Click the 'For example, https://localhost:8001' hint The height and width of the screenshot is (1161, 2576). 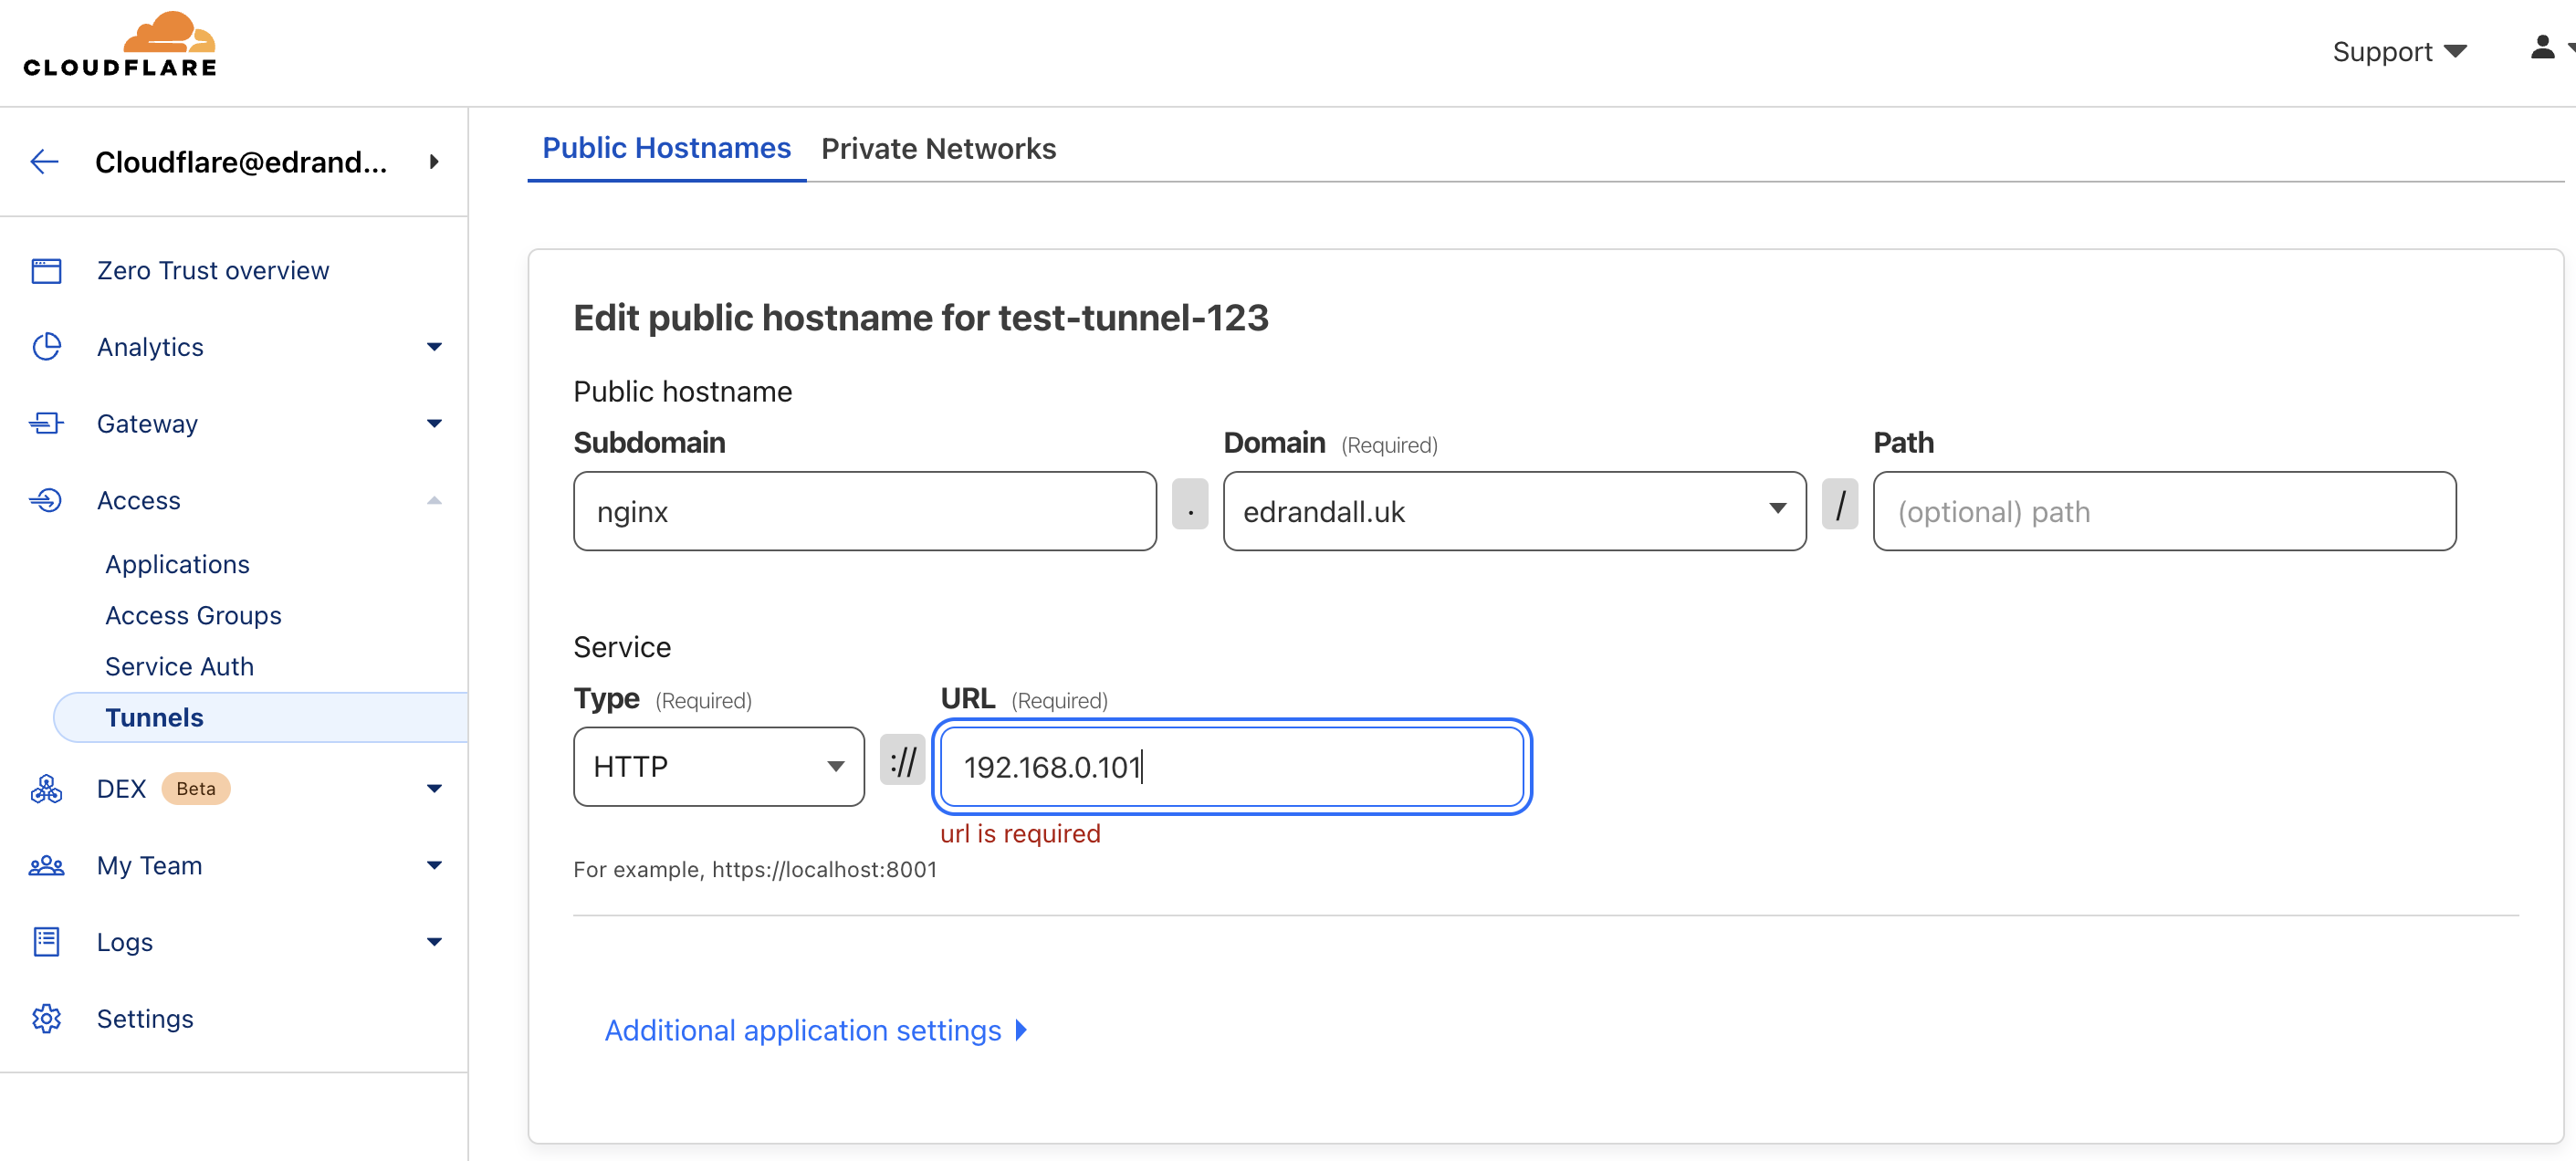click(x=755, y=870)
